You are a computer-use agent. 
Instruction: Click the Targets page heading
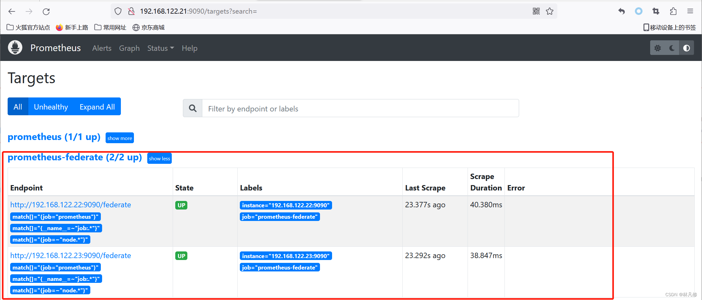coord(31,78)
